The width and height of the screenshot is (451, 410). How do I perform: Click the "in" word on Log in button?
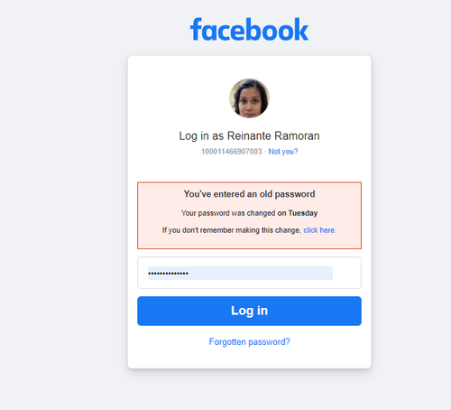click(262, 311)
